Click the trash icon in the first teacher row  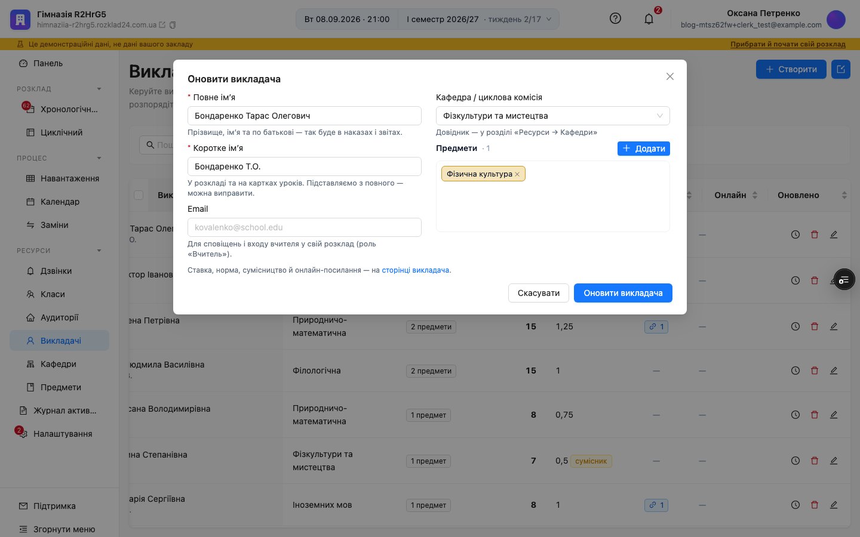click(x=814, y=234)
